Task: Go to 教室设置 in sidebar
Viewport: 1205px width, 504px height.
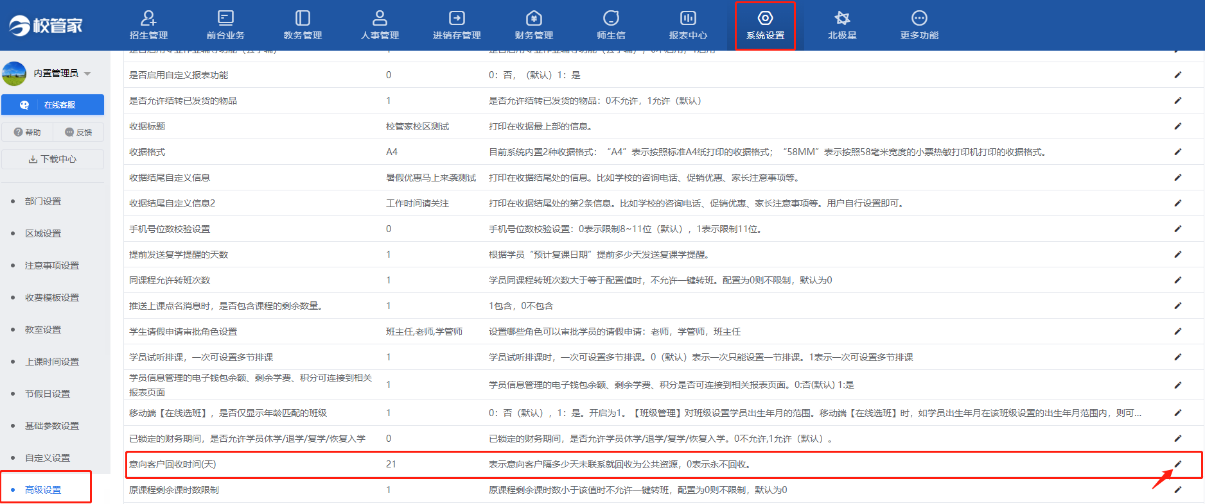Action: click(x=43, y=330)
